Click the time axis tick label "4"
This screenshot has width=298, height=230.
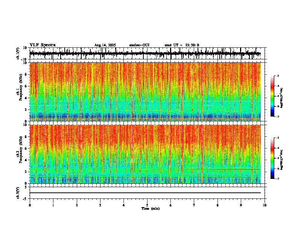click(x=124, y=205)
